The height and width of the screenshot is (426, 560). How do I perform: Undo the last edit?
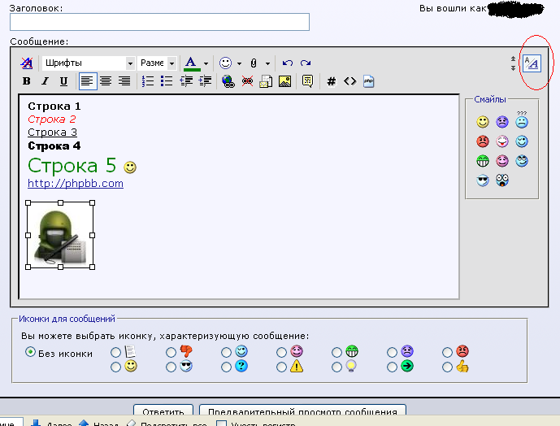point(287,63)
